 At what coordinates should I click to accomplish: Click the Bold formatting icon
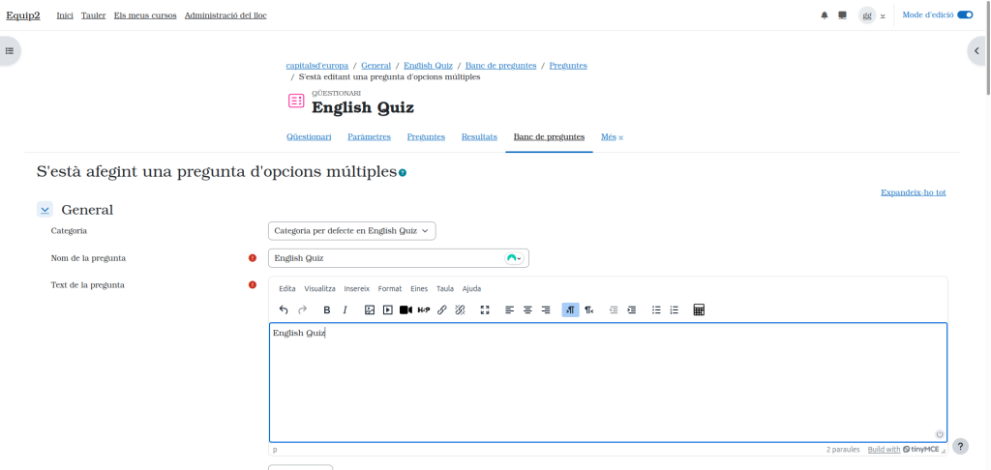327,310
